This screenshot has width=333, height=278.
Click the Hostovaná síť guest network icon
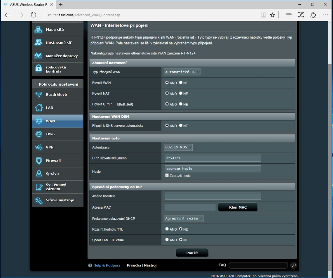[38, 42]
